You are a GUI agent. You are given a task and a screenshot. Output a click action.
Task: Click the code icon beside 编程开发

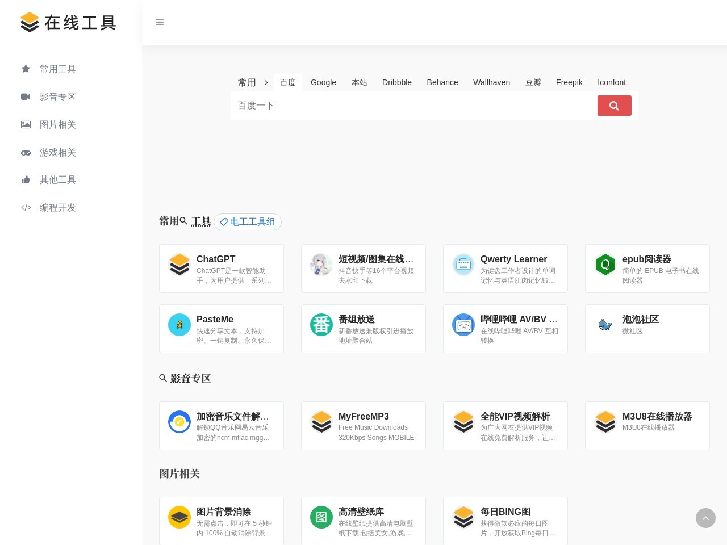(26, 207)
